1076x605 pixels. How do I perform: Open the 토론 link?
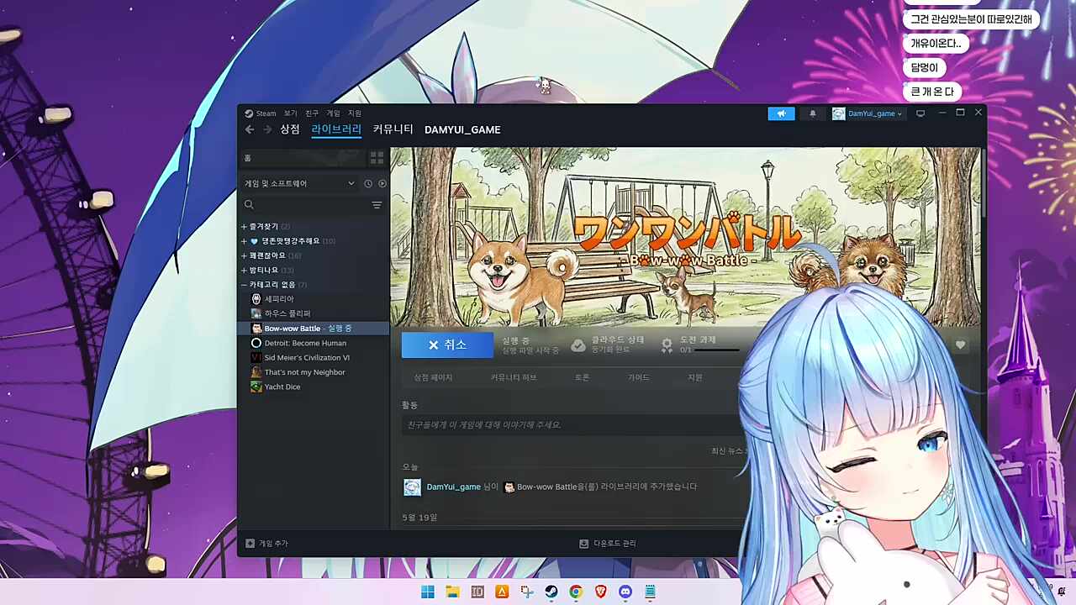pos(582,378)
